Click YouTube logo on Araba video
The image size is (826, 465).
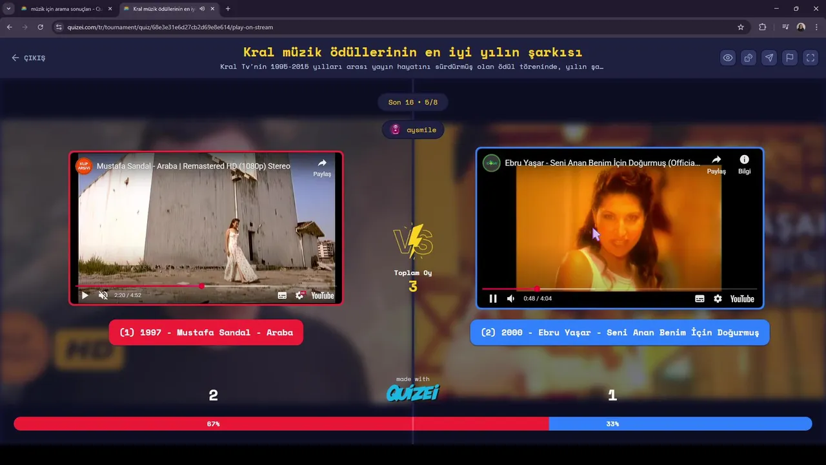click(323, 295)
